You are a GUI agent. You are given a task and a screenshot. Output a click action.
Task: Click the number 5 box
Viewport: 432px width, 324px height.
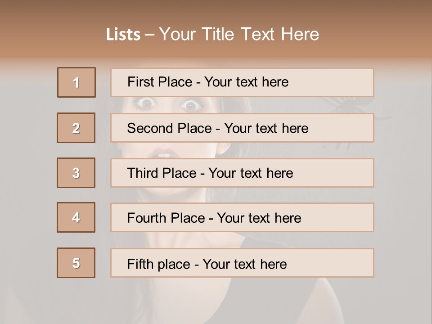pos(76,263)
